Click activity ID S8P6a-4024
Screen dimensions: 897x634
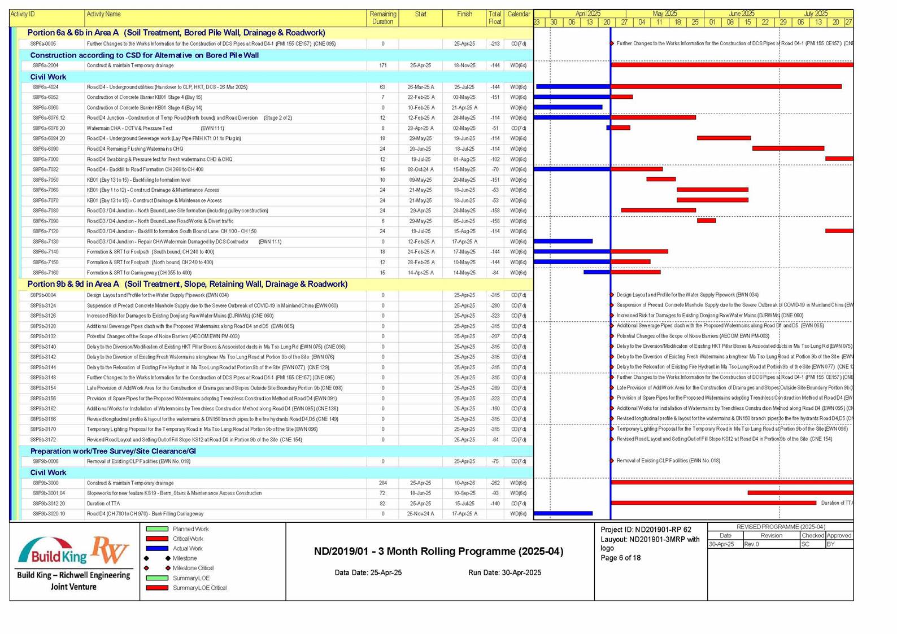click(x=45, y=87)
